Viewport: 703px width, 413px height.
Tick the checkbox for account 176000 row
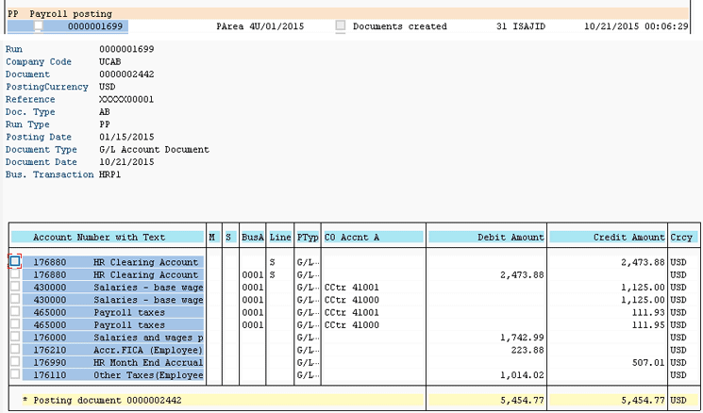click(15, 337)
